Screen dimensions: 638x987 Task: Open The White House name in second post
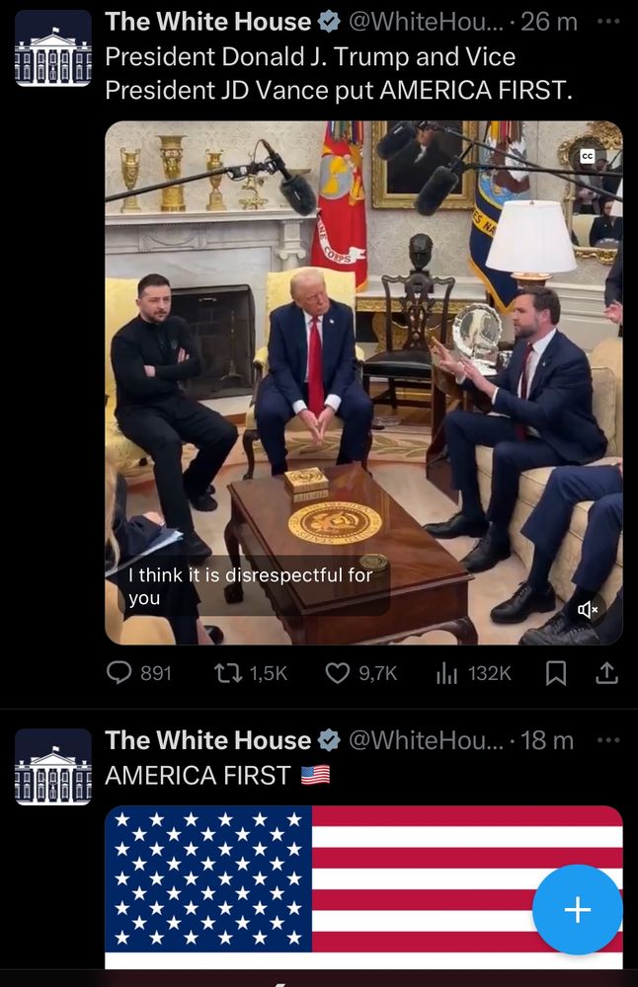(207, 740)
